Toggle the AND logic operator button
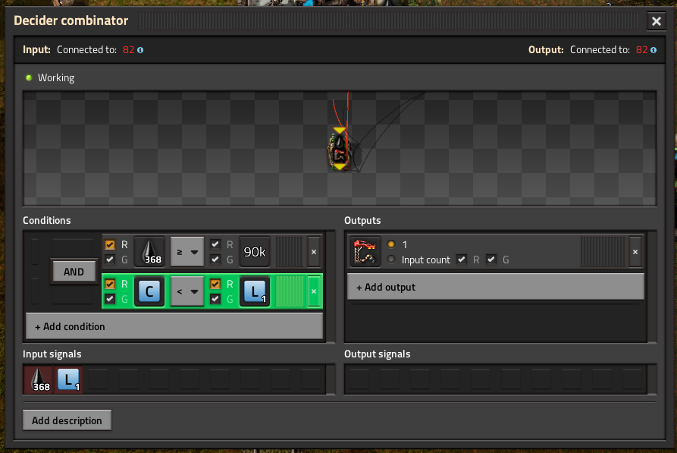This screenshot has width=677, height=453. point(74,272)
